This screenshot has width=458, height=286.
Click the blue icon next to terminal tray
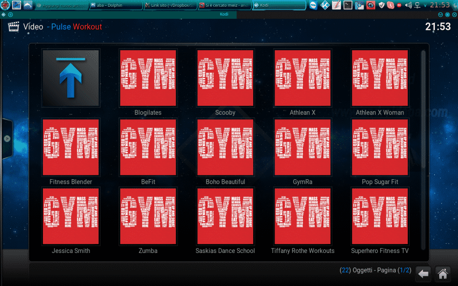coord(359,5)
